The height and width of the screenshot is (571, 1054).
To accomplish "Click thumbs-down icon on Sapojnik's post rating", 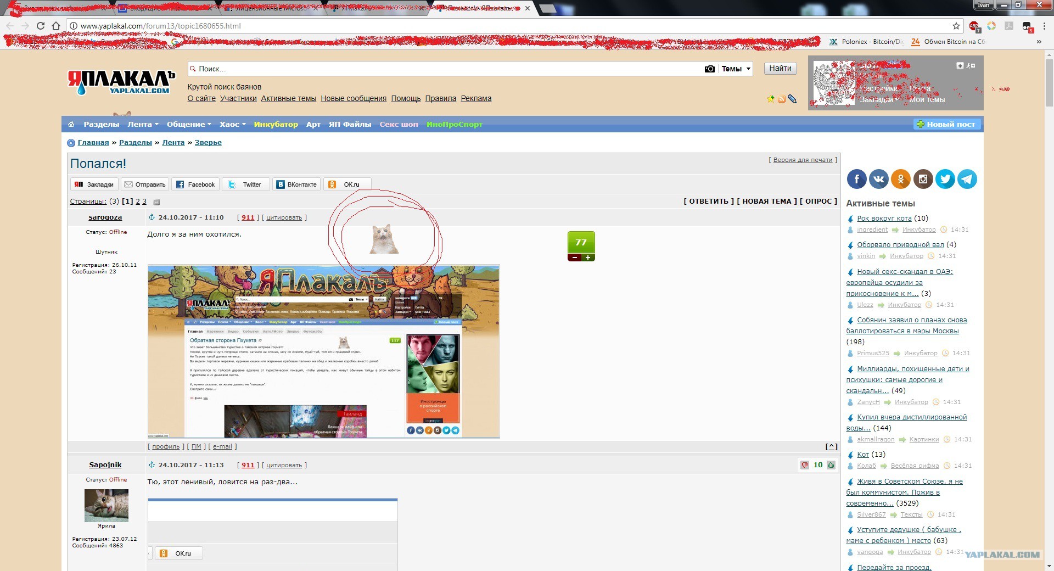I will [x=805, y=465].
